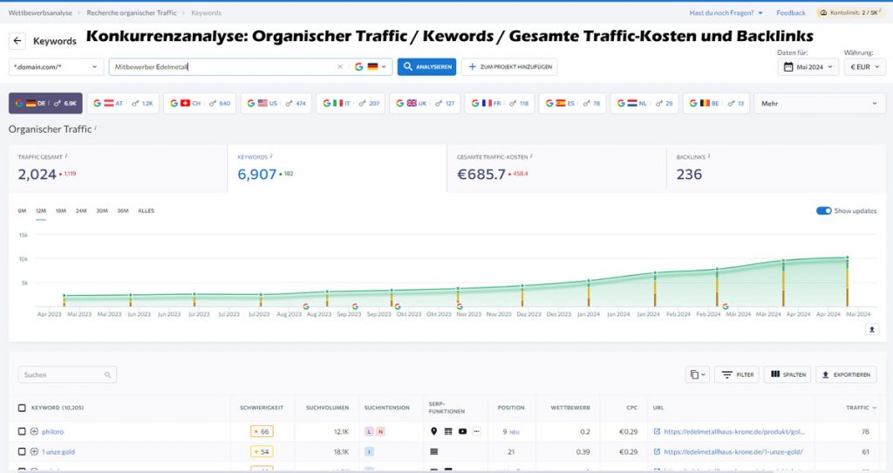893x473 pixels.
Task: Open the copy icon dropdown above table
Action: (x=698, y=374)
